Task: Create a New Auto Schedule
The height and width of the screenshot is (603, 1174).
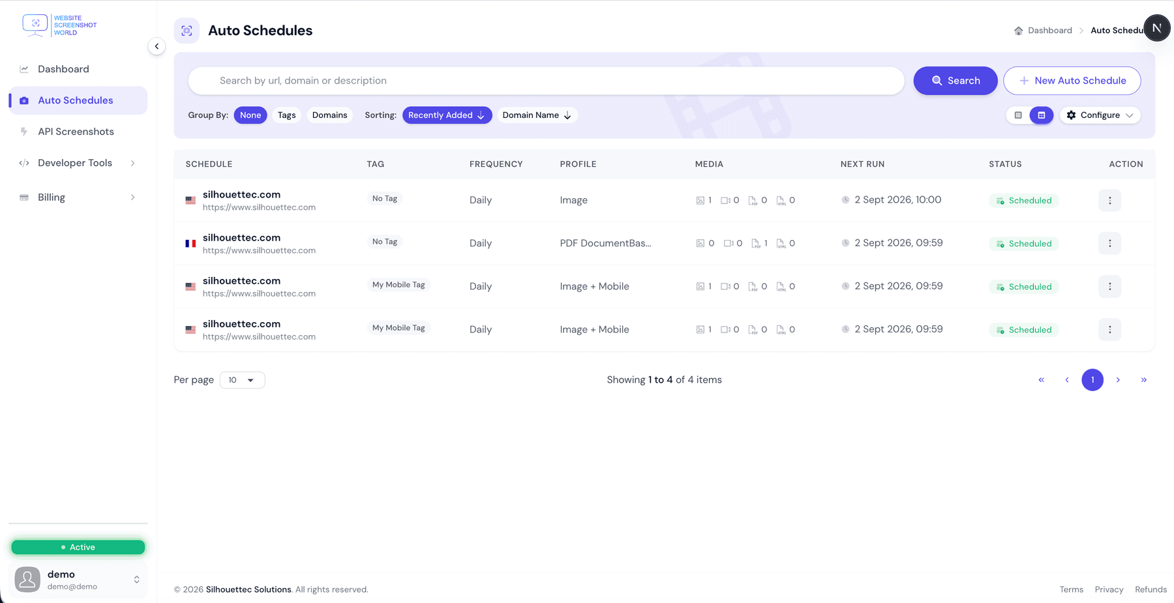Action: [x=1072, y=81]
